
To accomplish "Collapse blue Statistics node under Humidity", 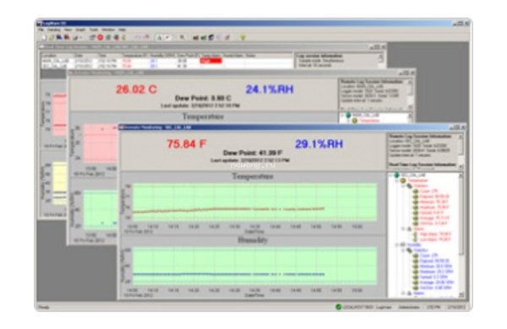I will 403,251.
